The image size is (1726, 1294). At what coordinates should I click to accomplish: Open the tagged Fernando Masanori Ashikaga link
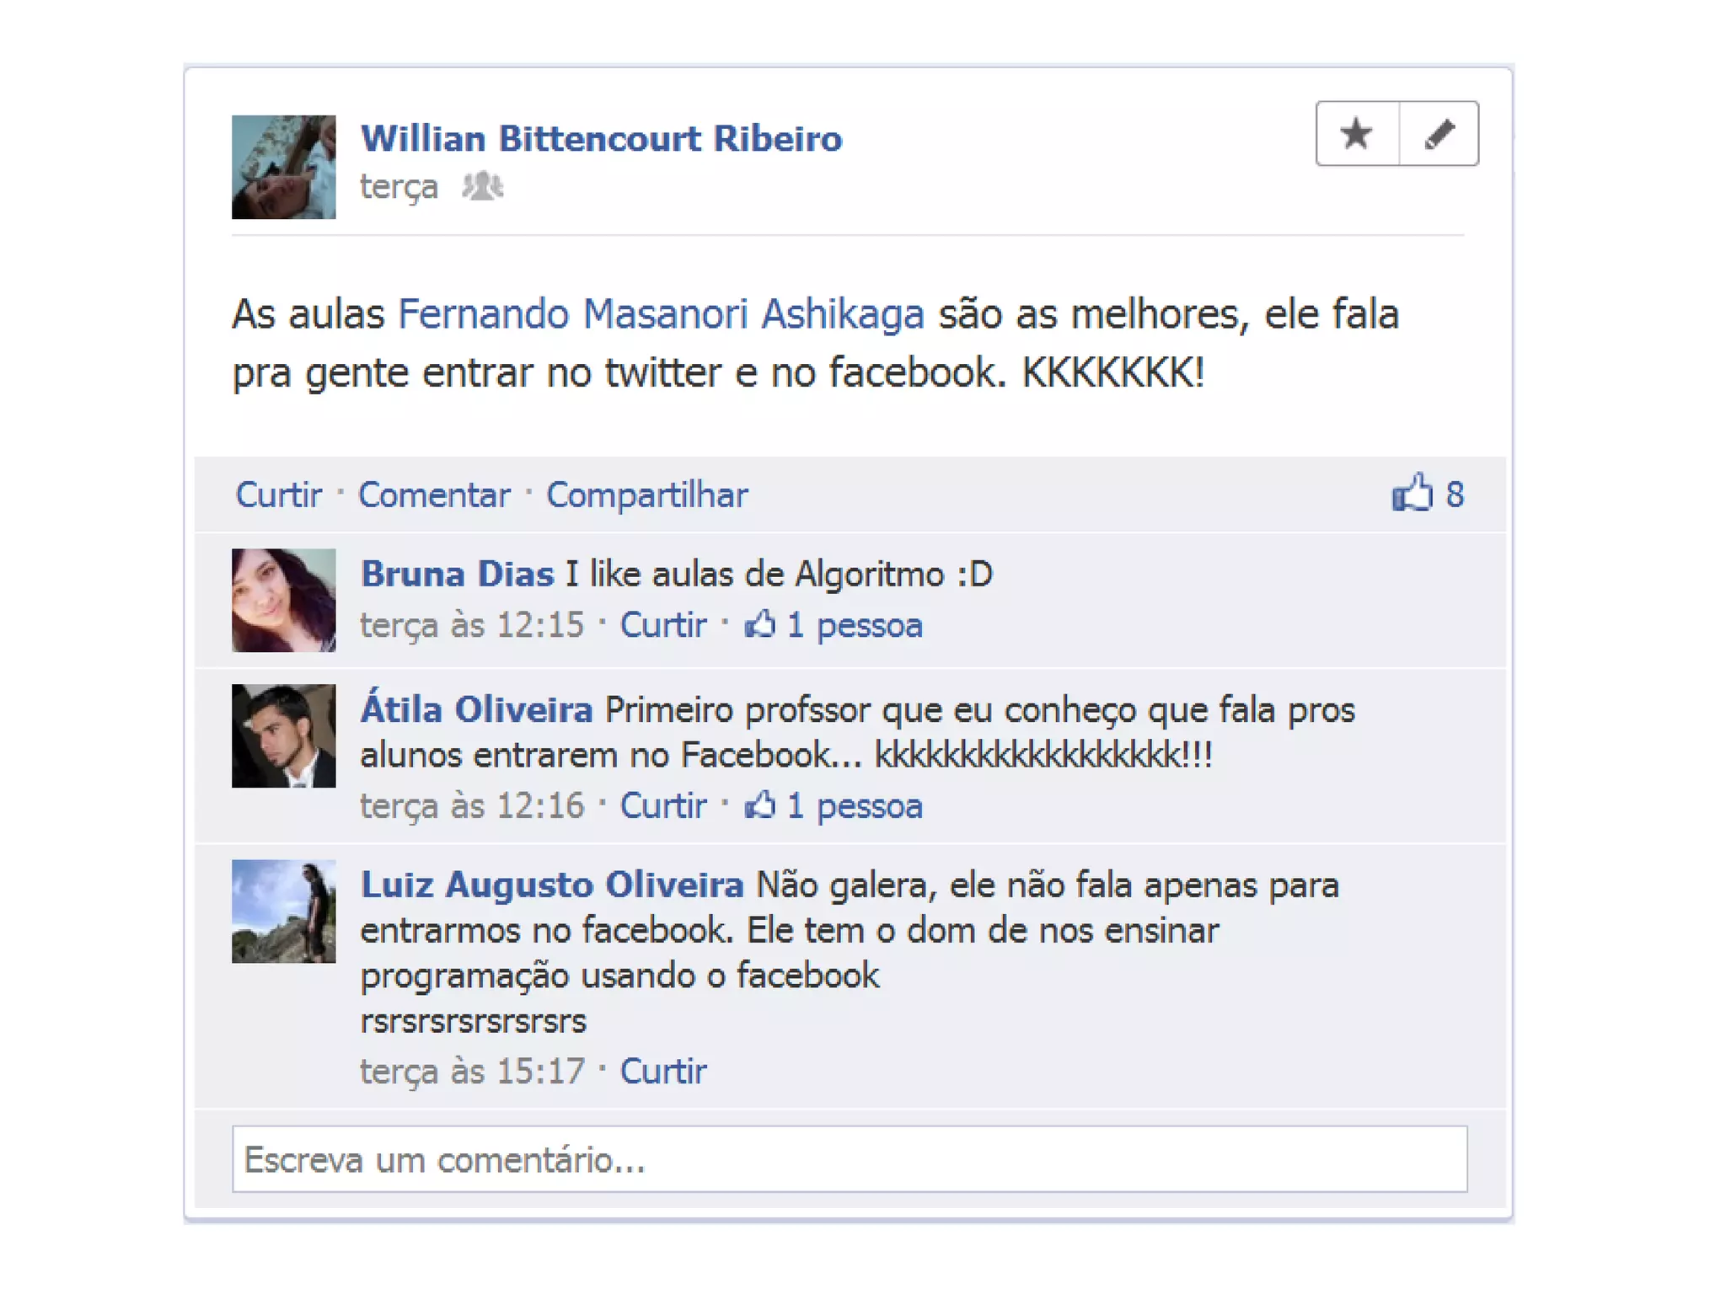coord(662,314)
